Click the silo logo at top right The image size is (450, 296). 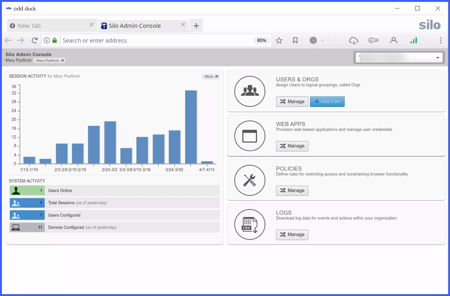pyautogui.click(x=430, y=25)
